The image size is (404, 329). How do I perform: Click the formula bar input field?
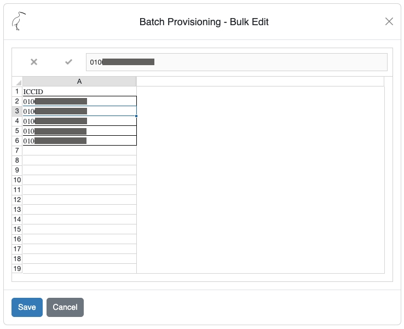coord(236,62)
